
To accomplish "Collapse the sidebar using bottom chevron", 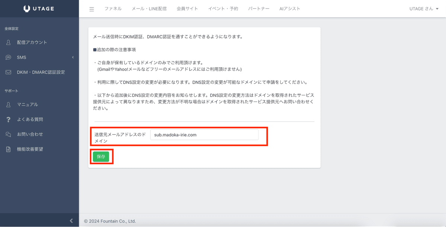I will (x=71, y=220).
